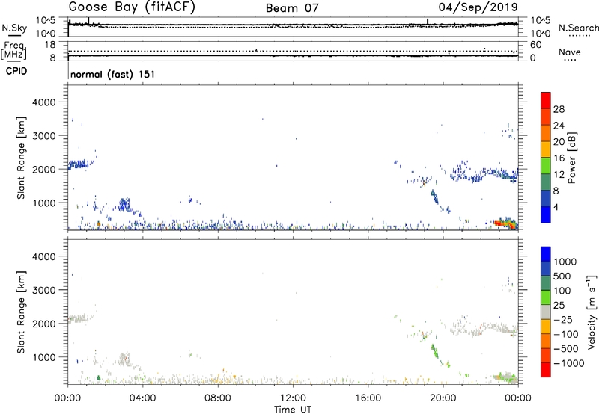Click the 'Freq. [MHz]' label
Image resolution: width=599 pixels, height=414 pixels.
(x=13, y=50)
